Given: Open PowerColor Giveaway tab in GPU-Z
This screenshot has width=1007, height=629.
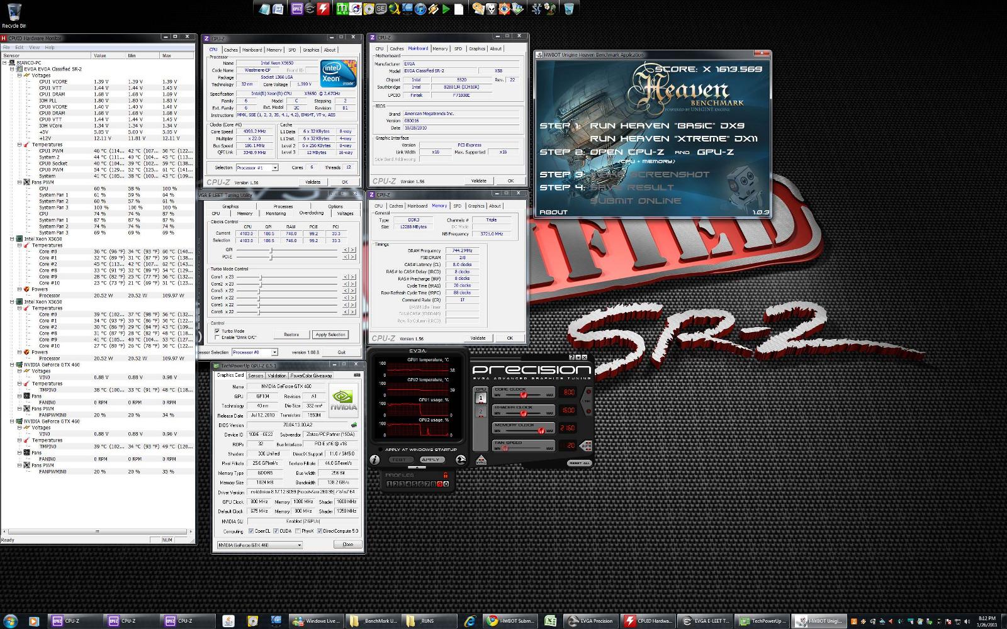Looking at the screenshot, I should pyautogui.click(x=311, y=376).
